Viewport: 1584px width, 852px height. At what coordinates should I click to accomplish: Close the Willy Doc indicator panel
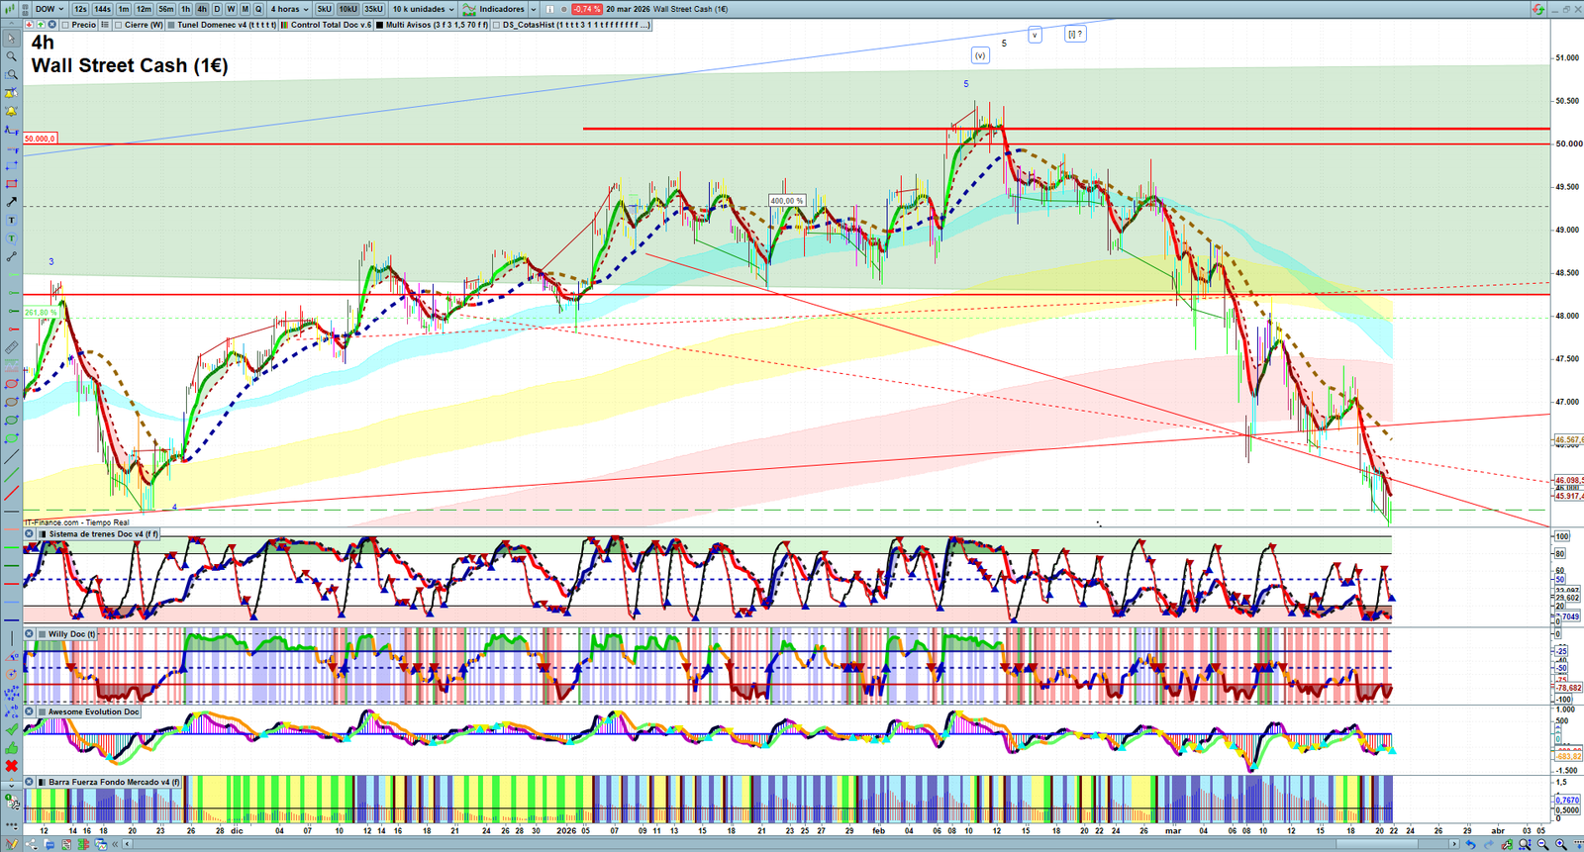click(30, 634)
